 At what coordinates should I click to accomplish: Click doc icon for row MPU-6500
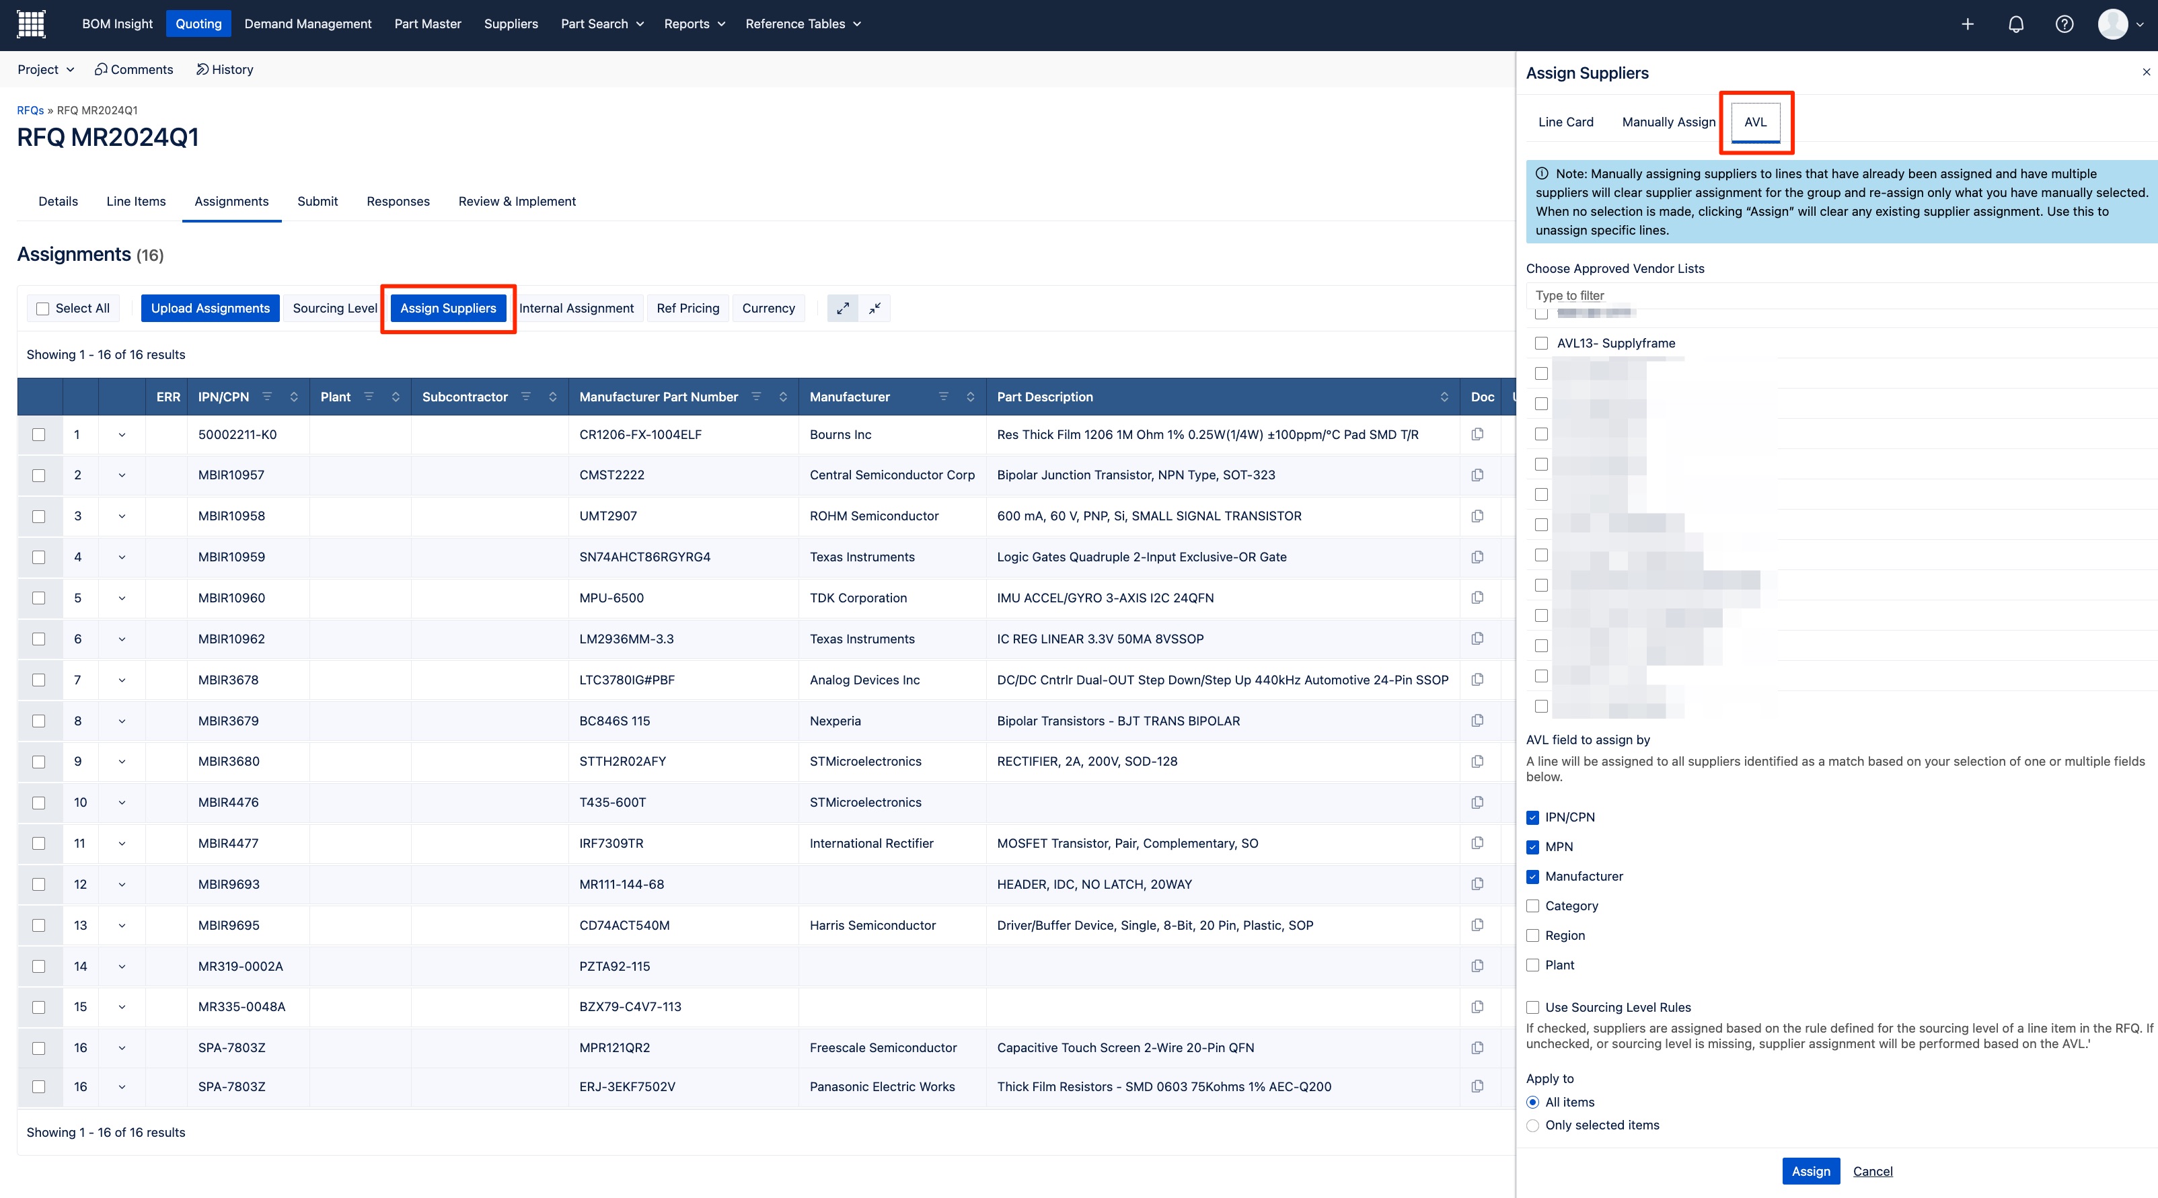(x=1478, y=598)
